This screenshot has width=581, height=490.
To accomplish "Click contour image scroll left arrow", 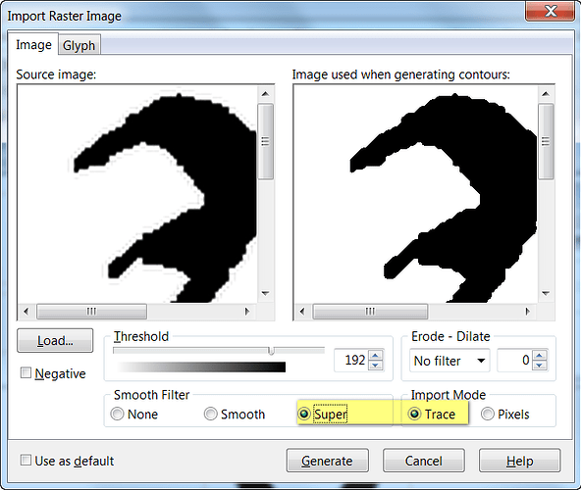I will click(x=302, y=312).
